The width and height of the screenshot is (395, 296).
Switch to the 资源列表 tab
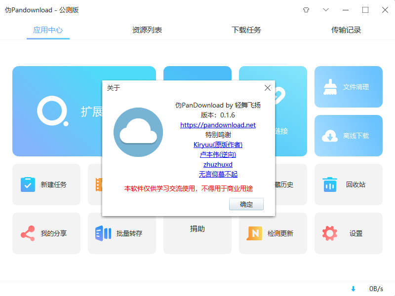coord(147,30)
